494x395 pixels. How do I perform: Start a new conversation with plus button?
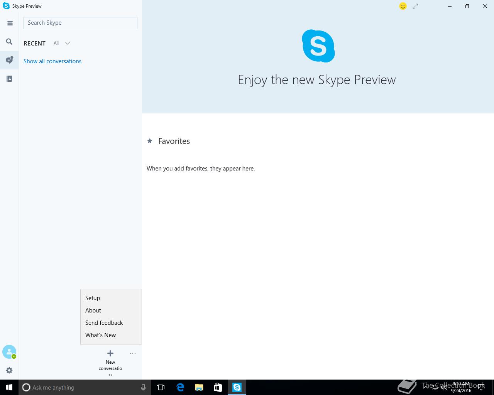coord(110,353)
